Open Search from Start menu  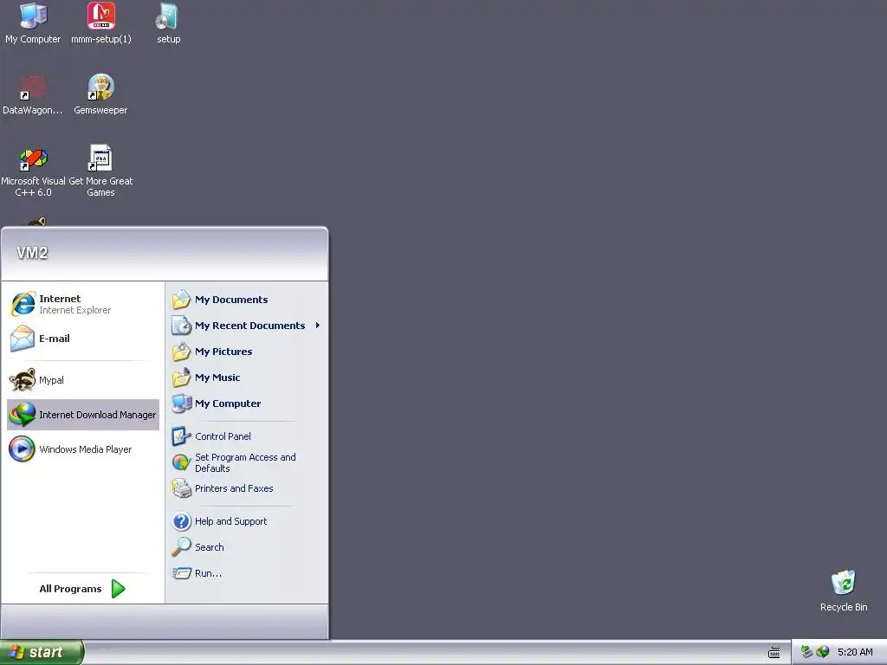[247, 547]
